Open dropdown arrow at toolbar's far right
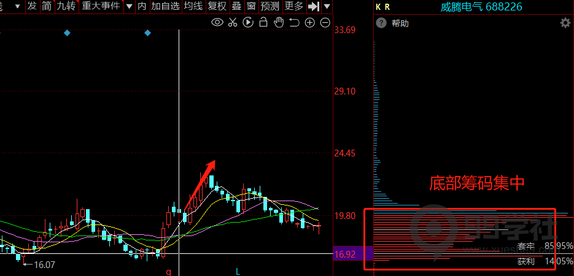This screenshot has height=276, width=574. pos(327,6)
